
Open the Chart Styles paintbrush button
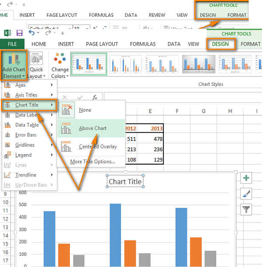pyautogui.click(x=246, y=193)
